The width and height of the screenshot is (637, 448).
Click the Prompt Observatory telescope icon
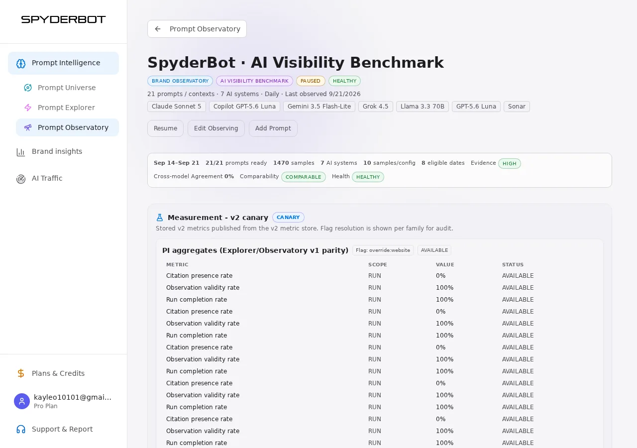28,127
